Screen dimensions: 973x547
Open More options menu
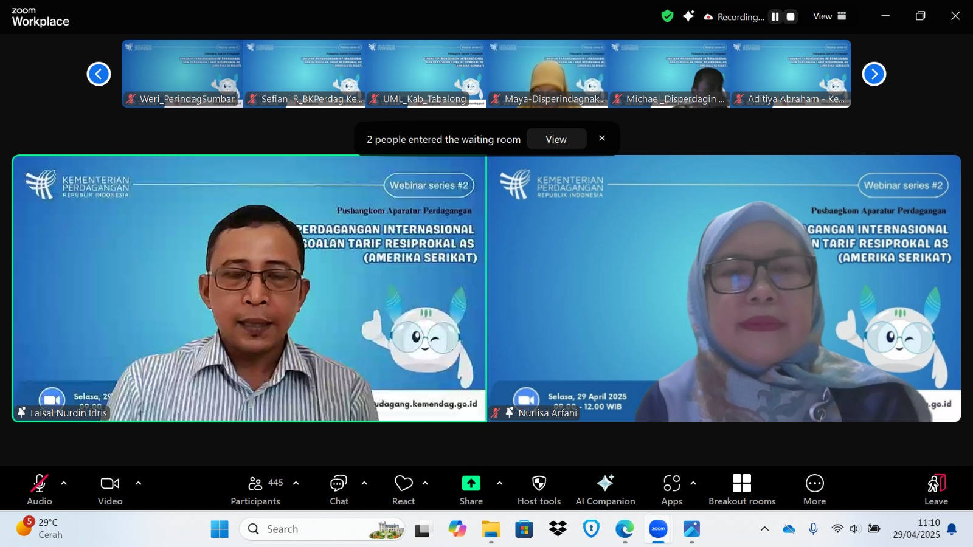[815, 489]
